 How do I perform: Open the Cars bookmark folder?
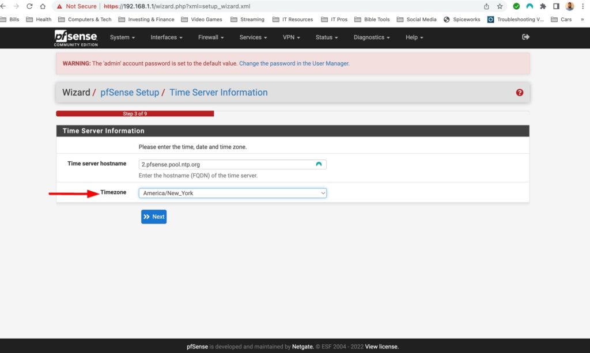561,20
